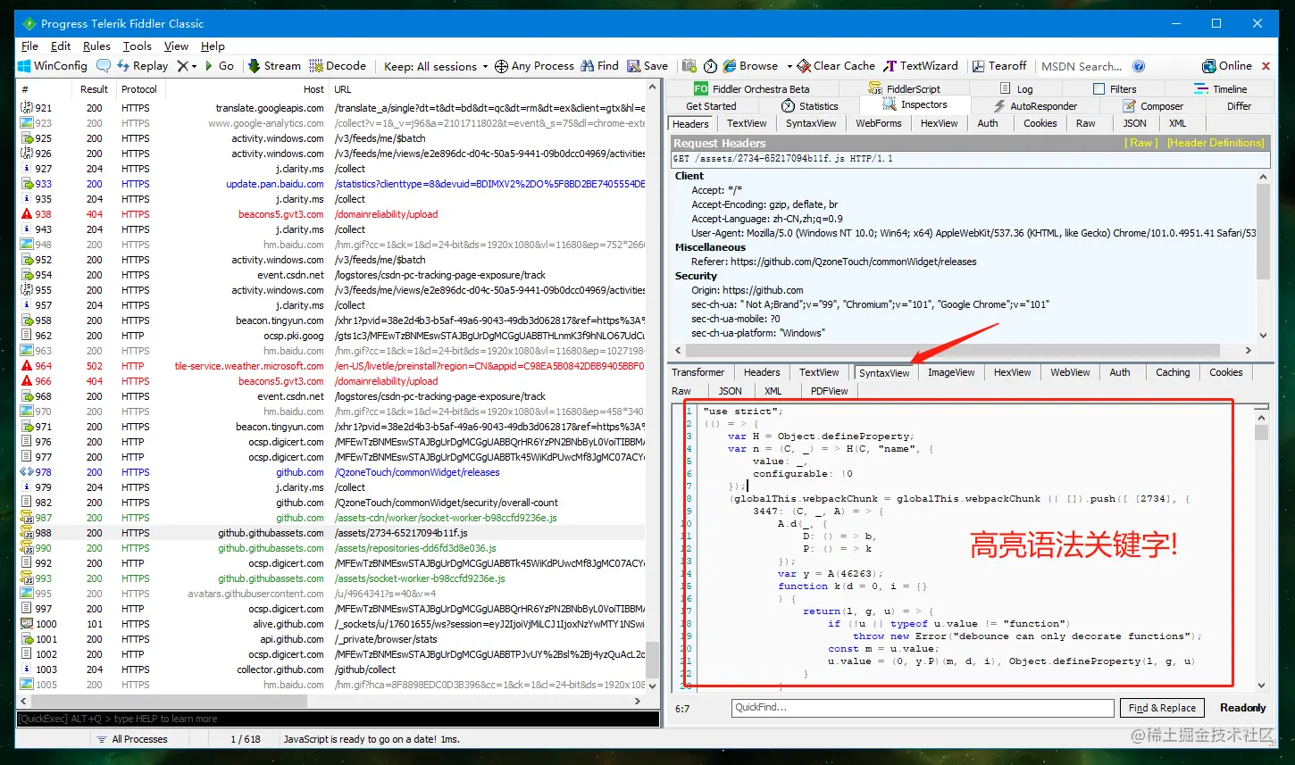This screenshot has height=765, width=1295.
Task: Select the request HexView inspector tab
Action: [x=939, y=124]
